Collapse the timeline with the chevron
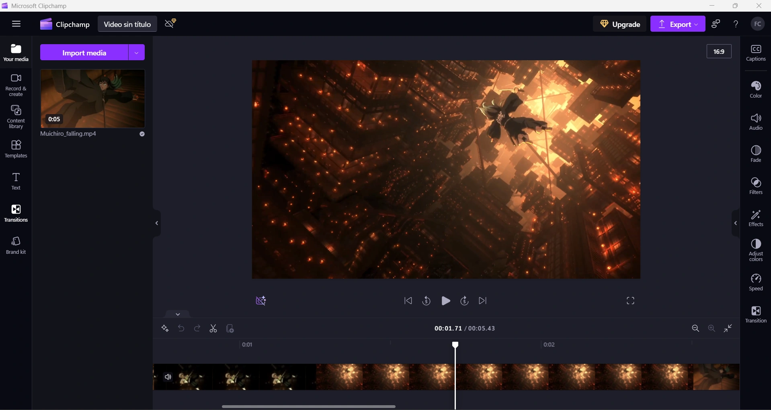771x410 pixels. point(178,314)
